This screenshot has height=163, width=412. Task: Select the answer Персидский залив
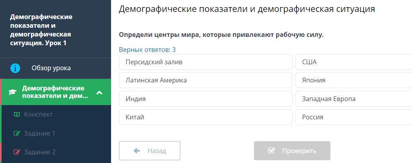click(205, 62)
